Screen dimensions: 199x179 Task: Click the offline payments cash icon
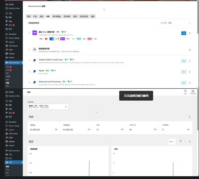pos(35,49)
